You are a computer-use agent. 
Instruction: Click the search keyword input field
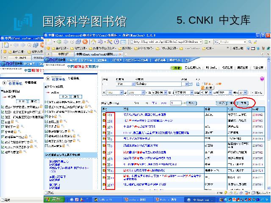[158, 84]
